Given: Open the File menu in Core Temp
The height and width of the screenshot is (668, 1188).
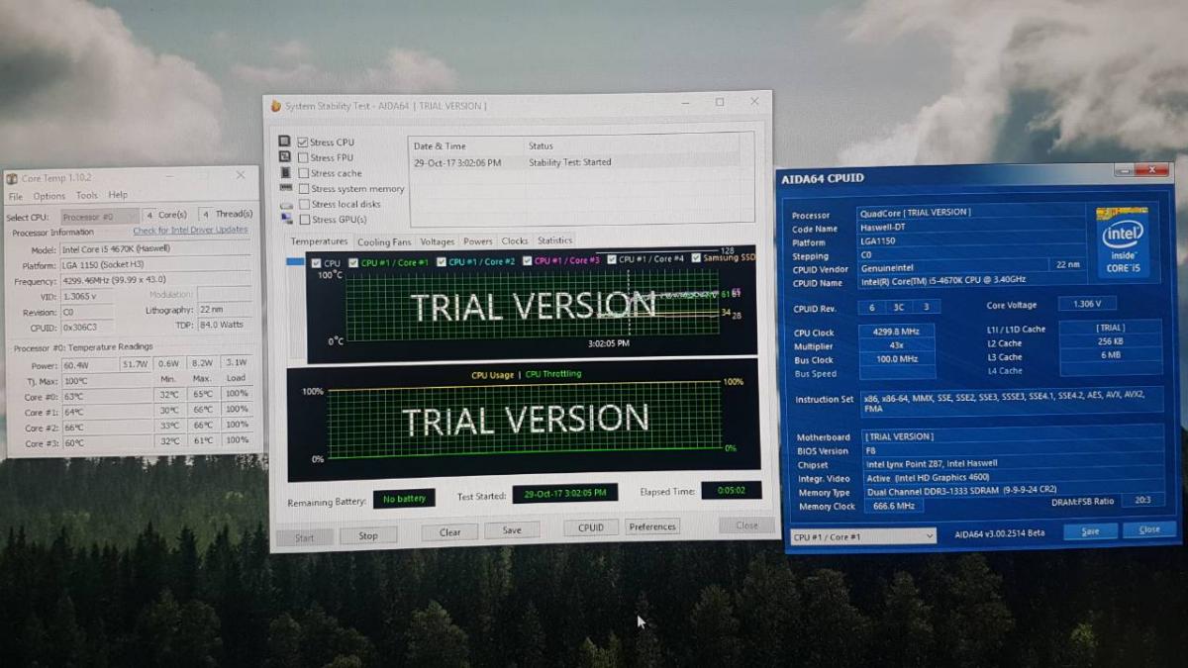Looking at the screenshot, I should pos(16,196).
